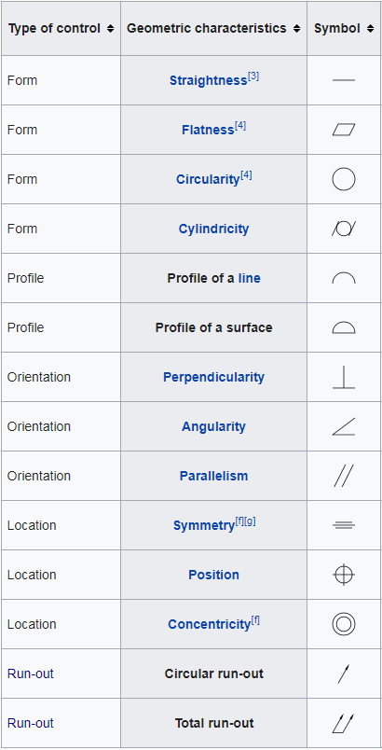The width and height of the screenshot is (382, 750).
Task: Click the concentricity double-circle symbol
Action: (x=344, y=624)
